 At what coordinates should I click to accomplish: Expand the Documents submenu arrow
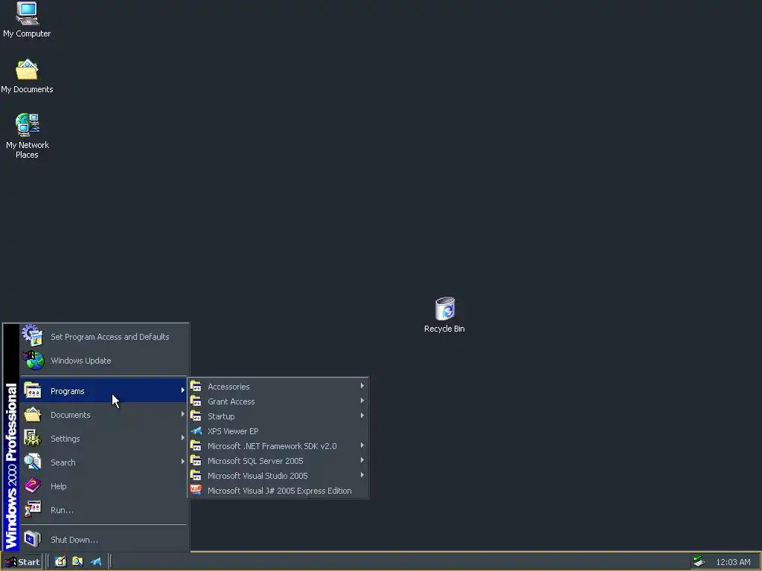183,413
